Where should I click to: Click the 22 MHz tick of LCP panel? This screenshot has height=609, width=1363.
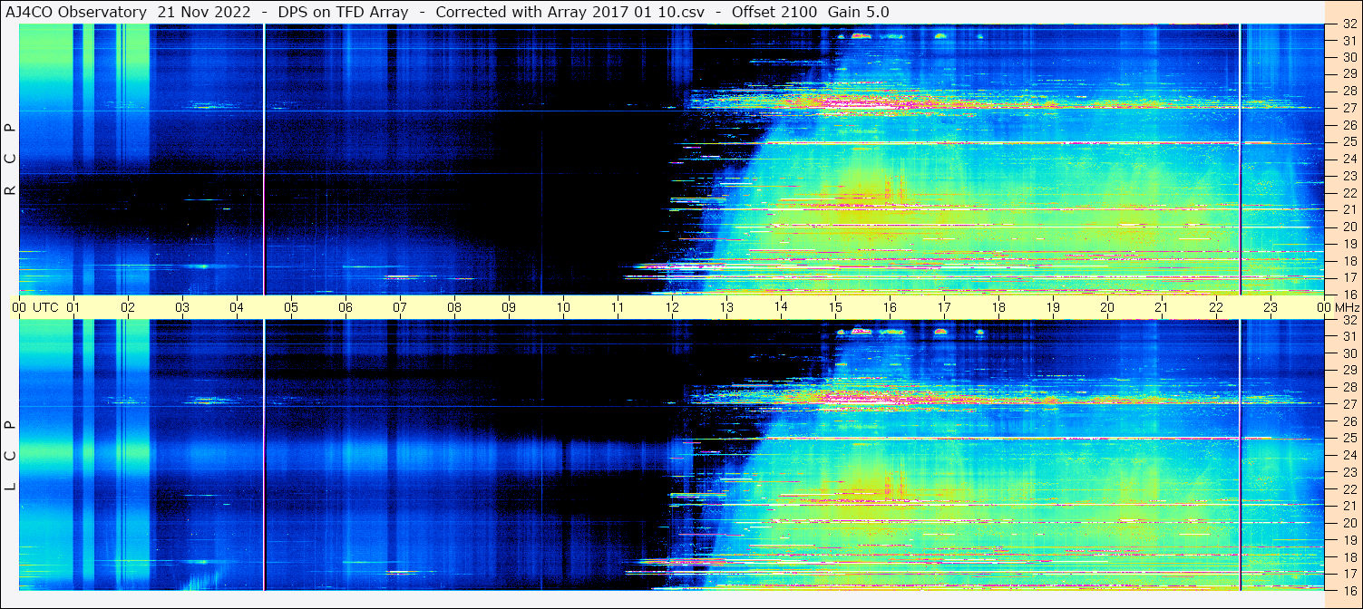point(1348,489)
